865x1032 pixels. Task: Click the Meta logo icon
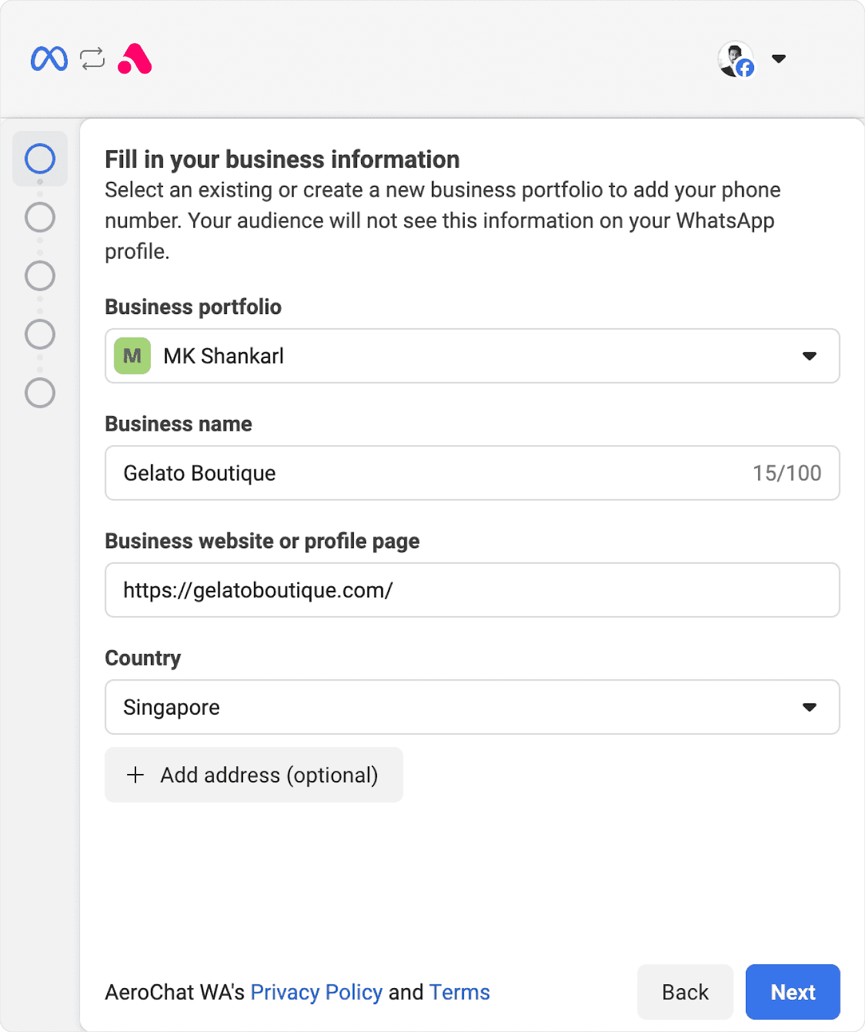[x=49, y=59]
